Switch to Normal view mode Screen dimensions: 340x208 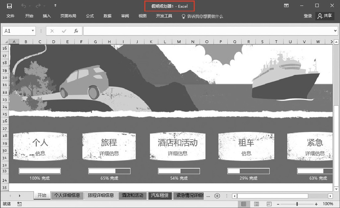pos(244,204)
